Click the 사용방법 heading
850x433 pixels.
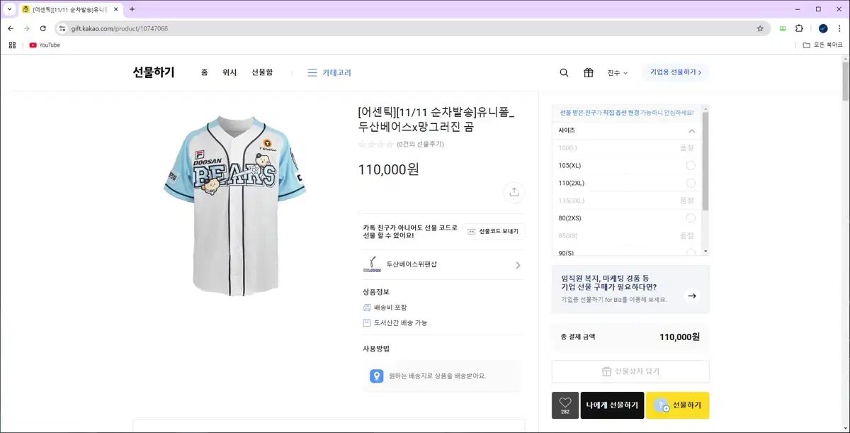tap(376, 348)
